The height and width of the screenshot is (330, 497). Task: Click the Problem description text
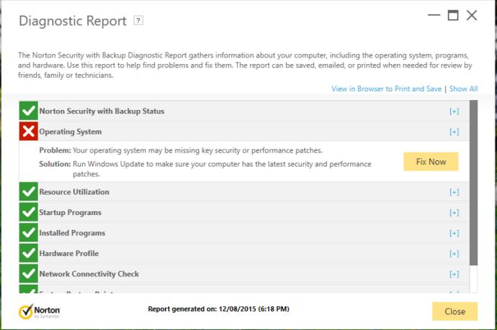pos(197,150)
